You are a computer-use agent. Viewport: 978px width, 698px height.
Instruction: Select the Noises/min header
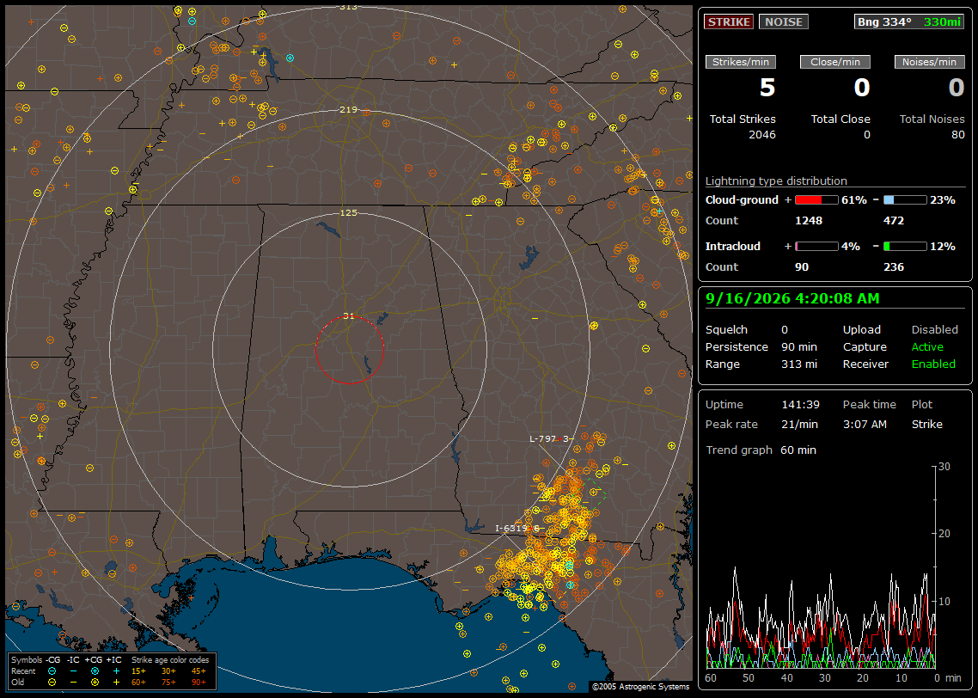(x=929, y=62)
